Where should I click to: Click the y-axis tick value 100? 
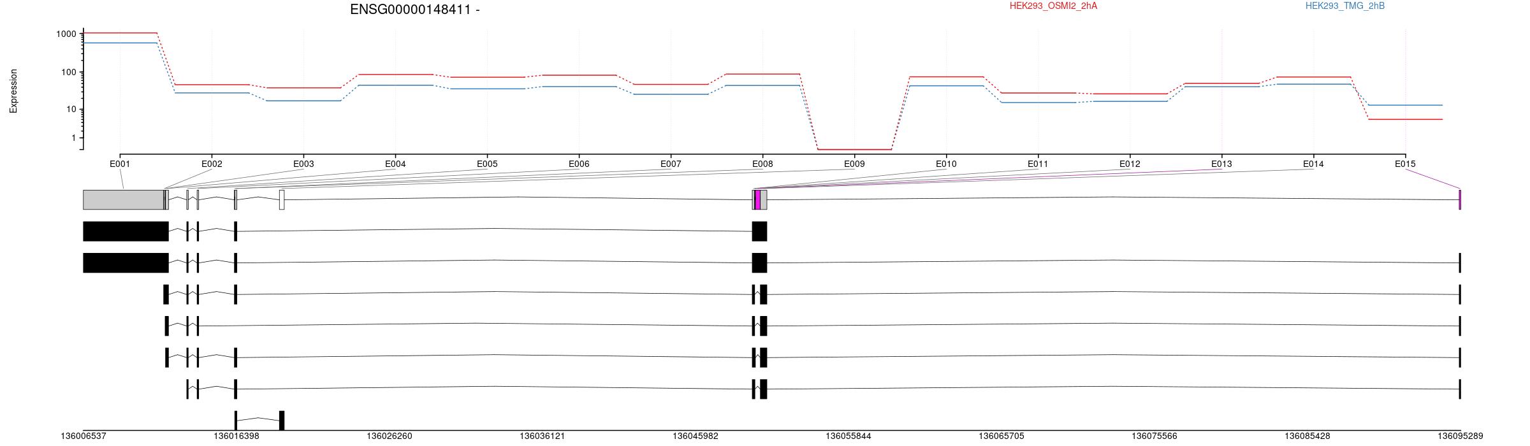pos(68,72)
